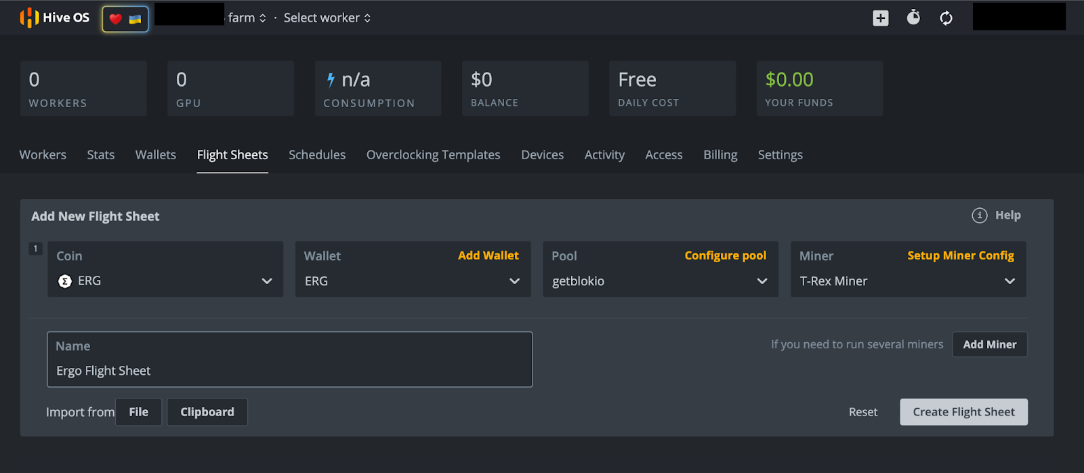Click the Import from label
1084x473 pixels.
click(80, 412)
